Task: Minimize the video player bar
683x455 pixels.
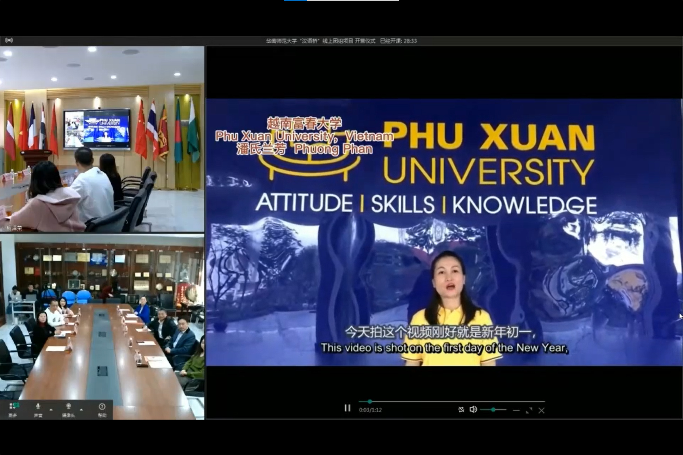Action: 516,410
